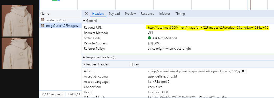Viewport: 274px width, 98px height.
Task: Click the red marker line in timeline overview
Action: 251,5
